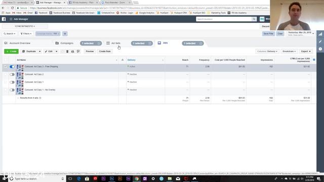Click the warning triangle column header
This screenshot has height=182, width=324.
(x=123, y=60)
